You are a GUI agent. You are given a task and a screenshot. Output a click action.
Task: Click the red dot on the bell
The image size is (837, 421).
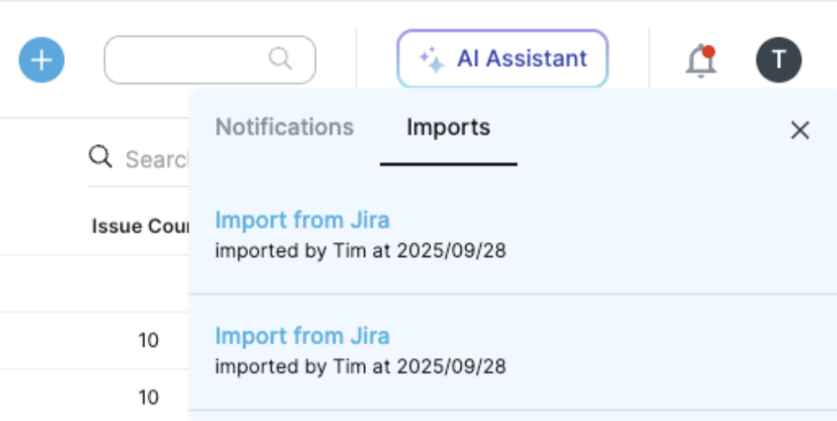[708, 52]
